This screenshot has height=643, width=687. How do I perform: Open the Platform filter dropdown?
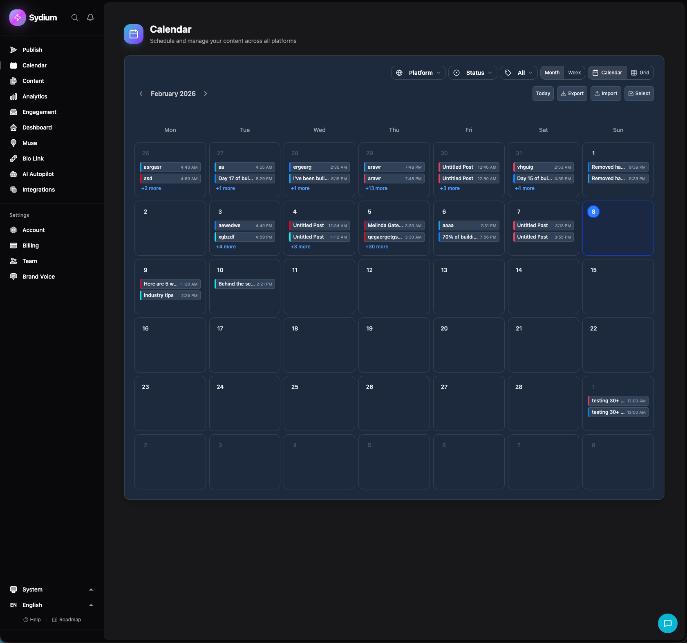click(x=418, y=72)
